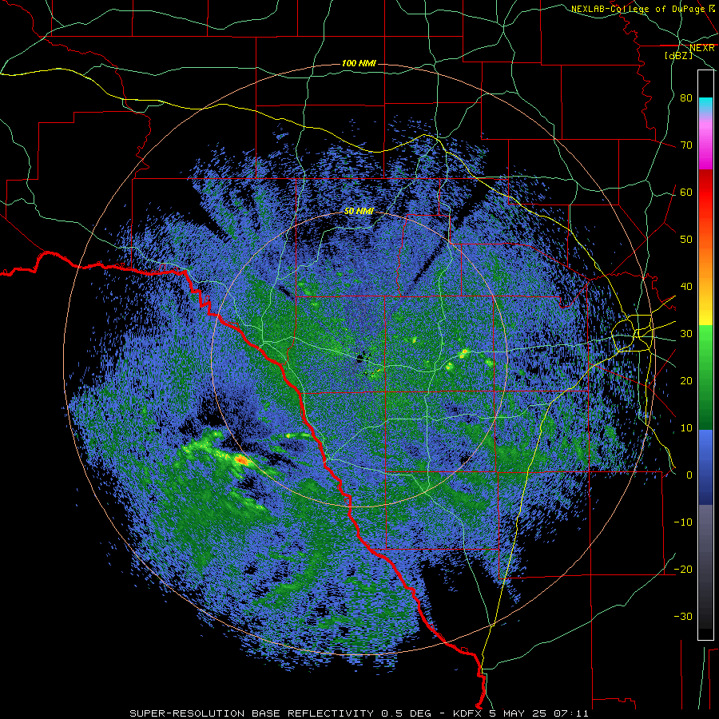Screen dimensions: 719x719
Task: Click the NEXR label above the color scale
Action: (x=702, y=48)
